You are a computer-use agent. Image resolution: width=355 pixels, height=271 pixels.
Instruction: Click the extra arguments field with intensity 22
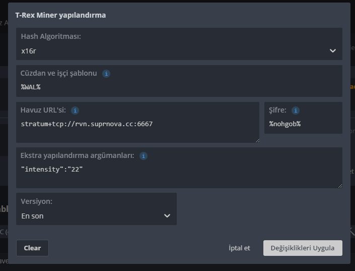point(179,171)
